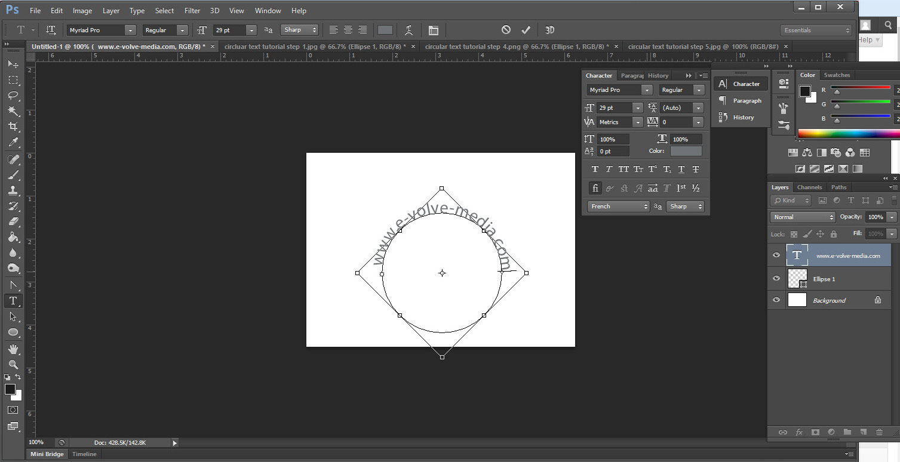
Task: Open the History panel button
Action: click(x=741, y=118)
